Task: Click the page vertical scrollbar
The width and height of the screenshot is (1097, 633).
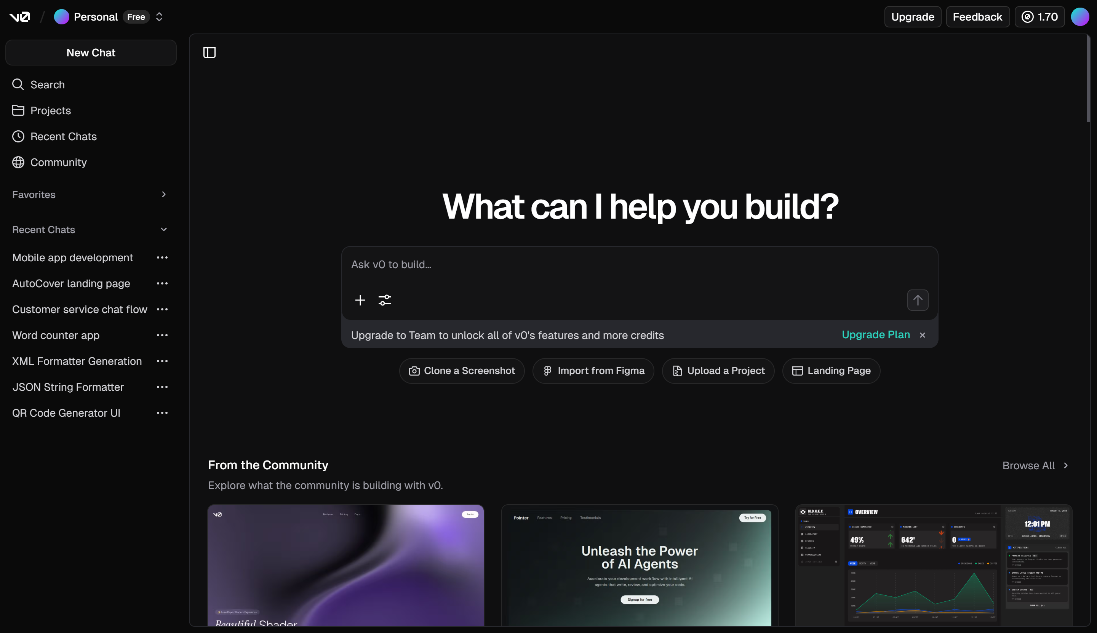Action: pyautogui.click(x=1088, y=78)
